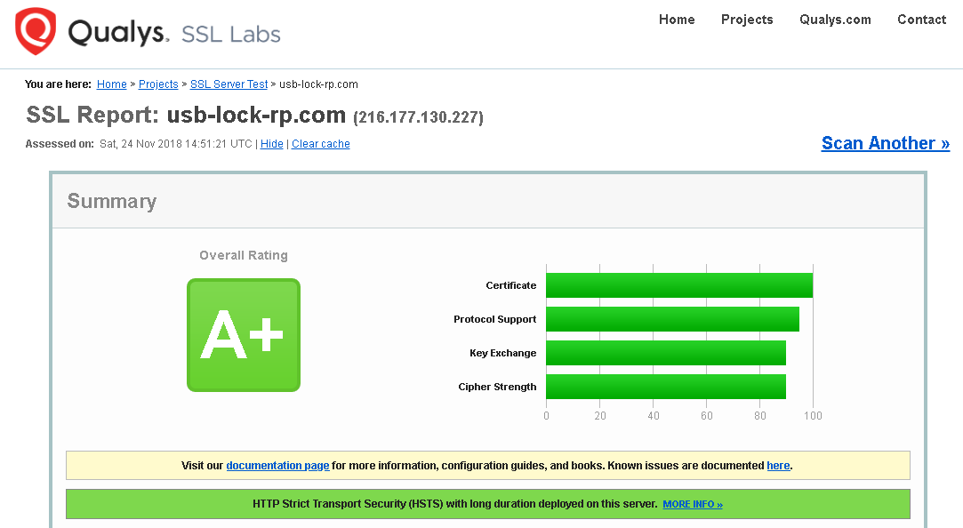Click the Hide link beside assessment date
Screen dimensions: 963x528
271,144
